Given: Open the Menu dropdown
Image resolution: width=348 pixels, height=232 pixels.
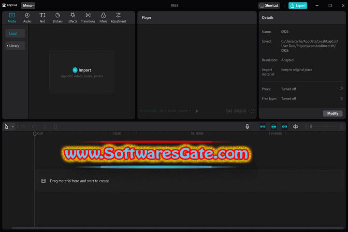Looking at the screenshot, I should tap(28, 5).
